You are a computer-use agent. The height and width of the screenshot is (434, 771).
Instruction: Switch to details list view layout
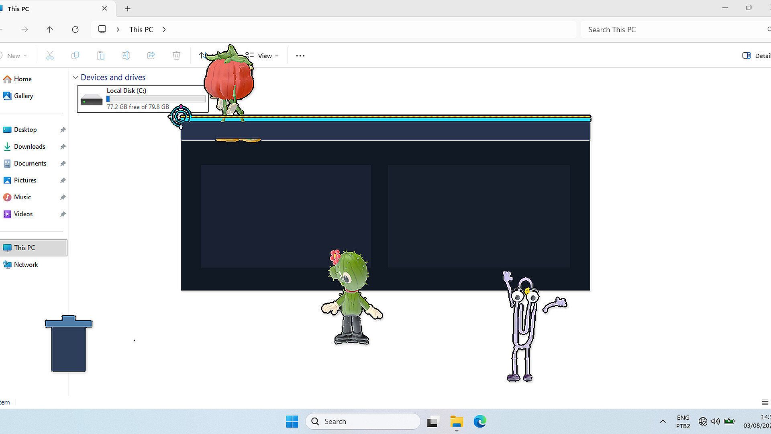coord(765,402)
